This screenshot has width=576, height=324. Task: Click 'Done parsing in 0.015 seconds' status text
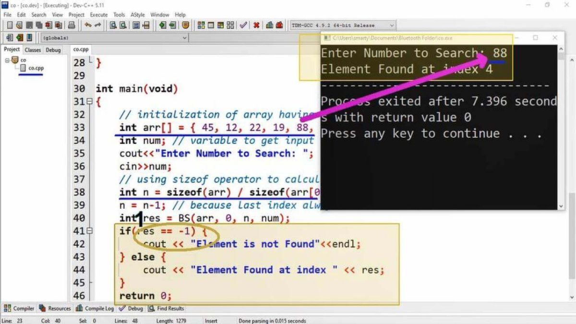pyautogui.click(x=272, y=321)
